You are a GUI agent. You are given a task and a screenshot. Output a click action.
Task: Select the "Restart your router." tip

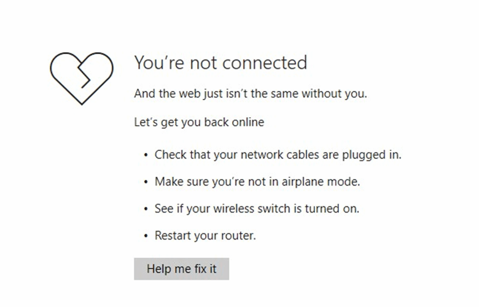pyautogui.click(x=205, y=236)
